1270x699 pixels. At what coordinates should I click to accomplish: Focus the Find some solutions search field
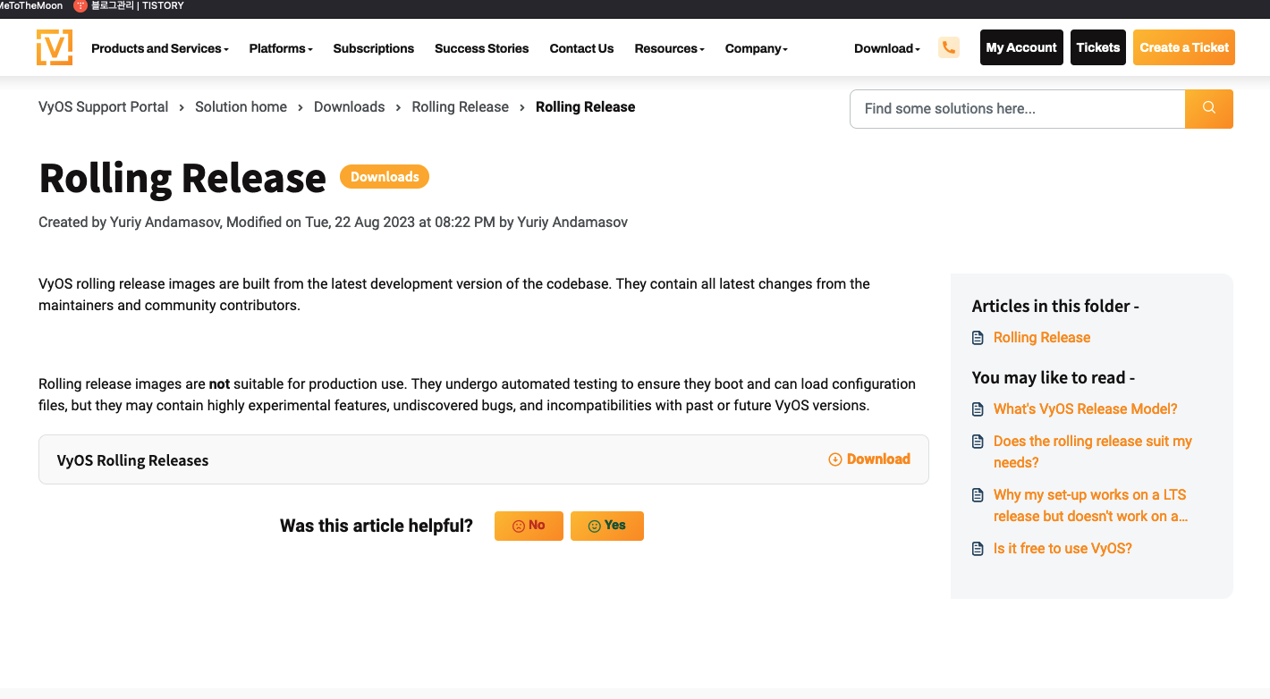pyautogui.click(x=1018, y=108)
